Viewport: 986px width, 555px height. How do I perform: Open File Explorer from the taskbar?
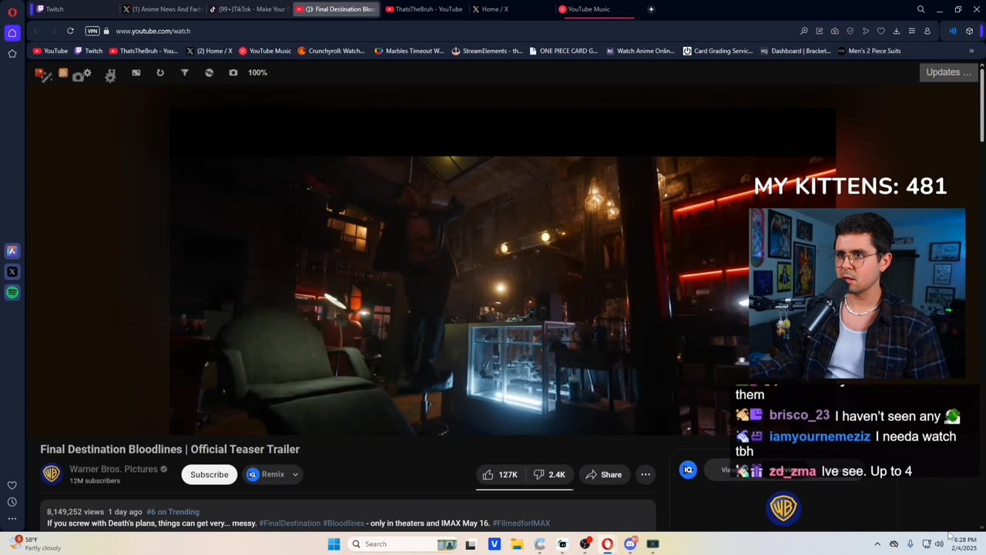(517, 544)
